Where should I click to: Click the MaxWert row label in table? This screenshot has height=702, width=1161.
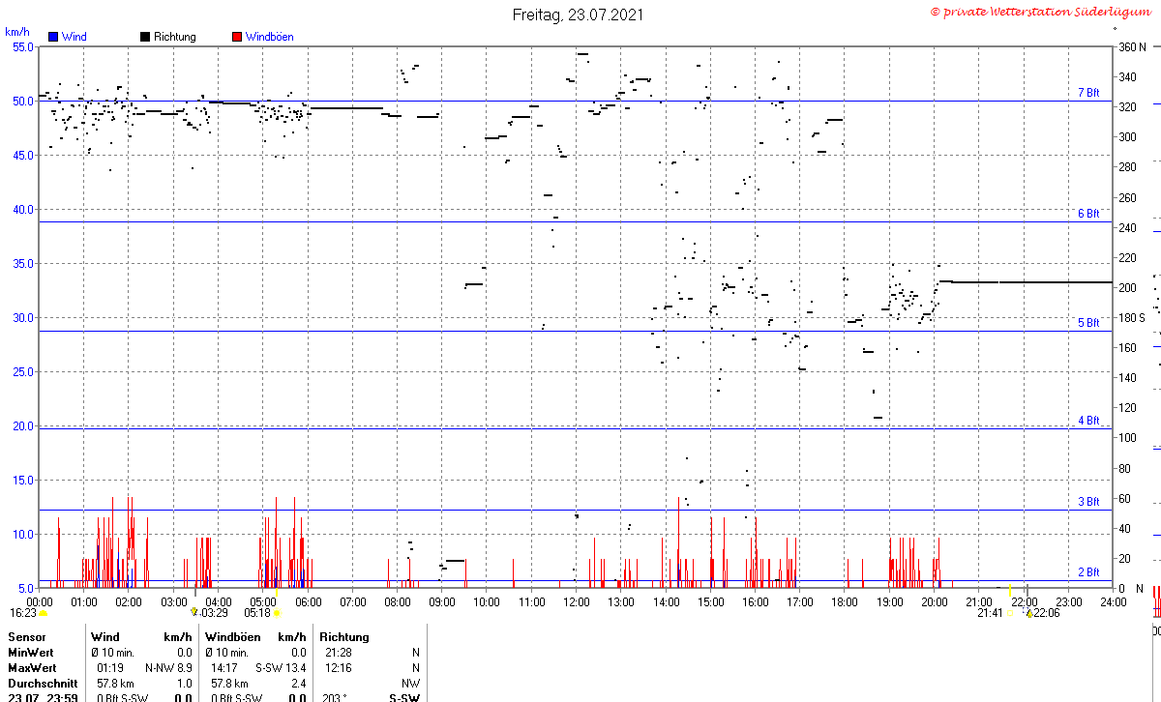tap(33, 668)
